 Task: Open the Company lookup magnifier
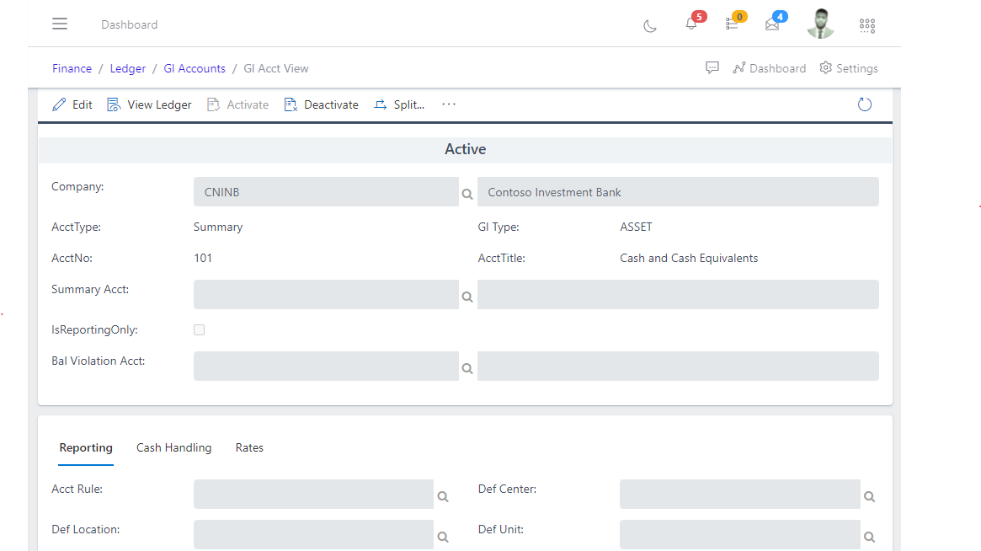tap(467, 194)
